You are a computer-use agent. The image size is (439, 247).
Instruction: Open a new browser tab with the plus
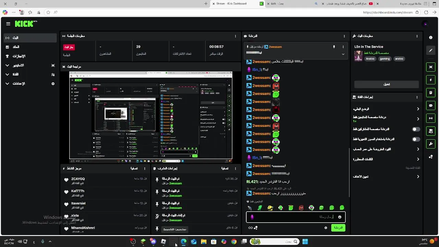point(206,4)
